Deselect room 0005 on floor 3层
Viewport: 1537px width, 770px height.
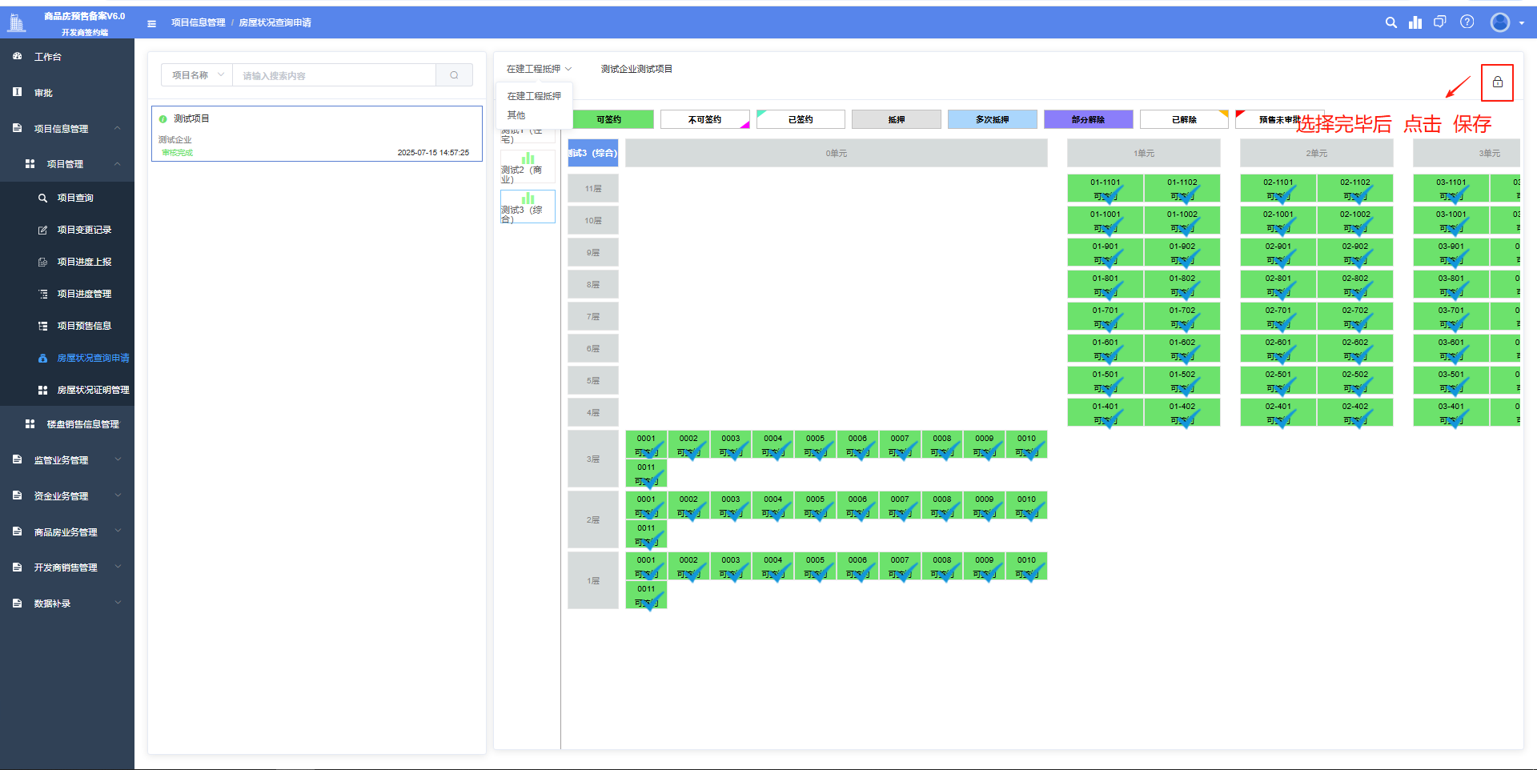click(x=815, y=444)
